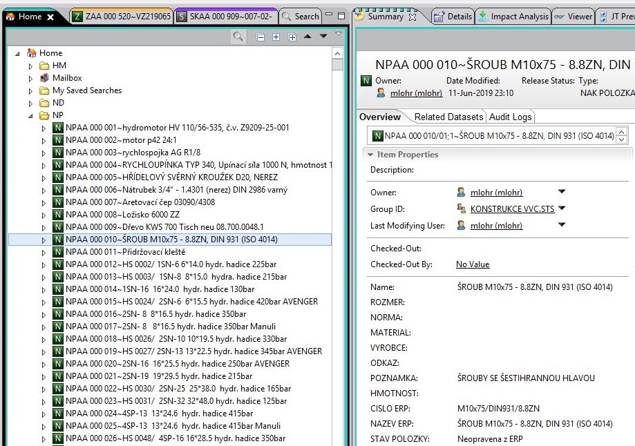The height and width of the screenshot is (446, 635).
Task: Select NPAA 000 024~4SP-13 415bar row
Action: [159, 414]
